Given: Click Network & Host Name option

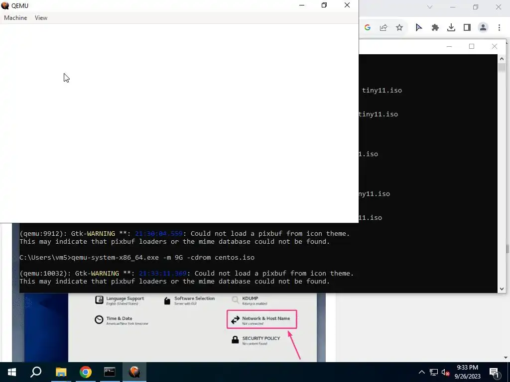Looking at the screenshot, I should 262,320.
